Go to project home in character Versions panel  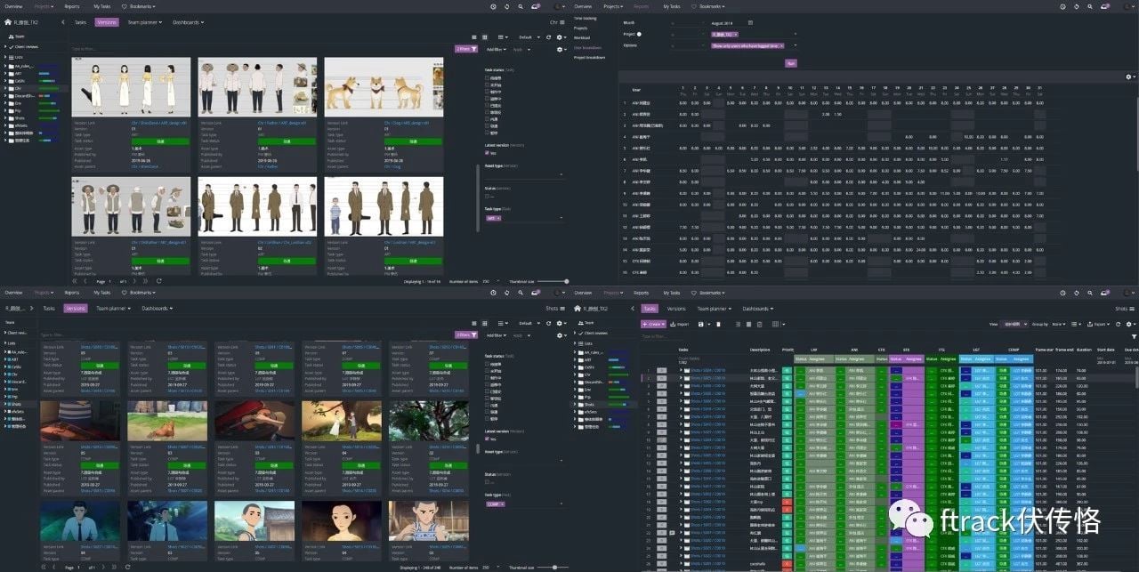(x=7, y=21)
